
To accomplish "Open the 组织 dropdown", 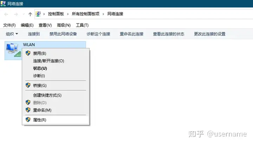I will (x=12, y=34).
